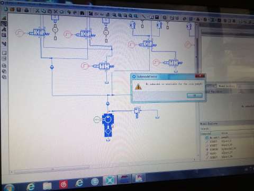
Task: Click the New file toolbar icon
Action: coord(6,9)
